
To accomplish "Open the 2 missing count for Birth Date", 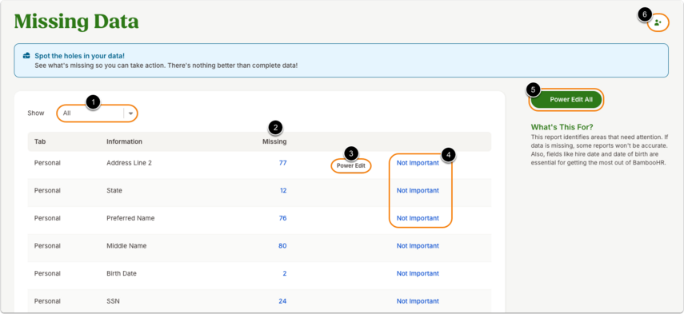I will tap(285, 273).
